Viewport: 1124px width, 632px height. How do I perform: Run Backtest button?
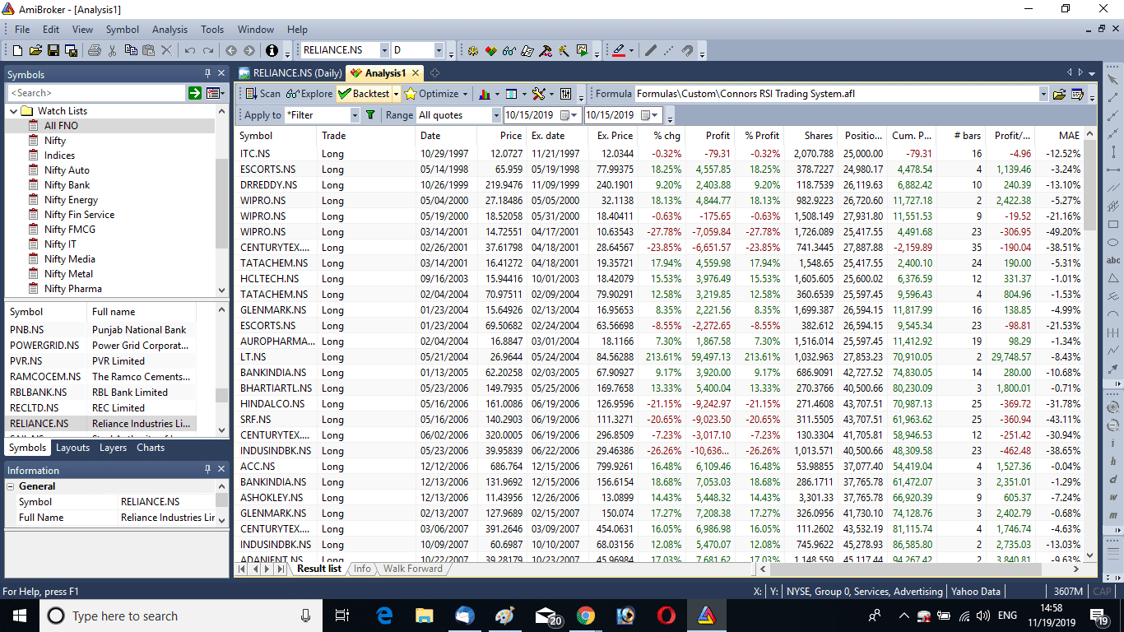point(364,94)
